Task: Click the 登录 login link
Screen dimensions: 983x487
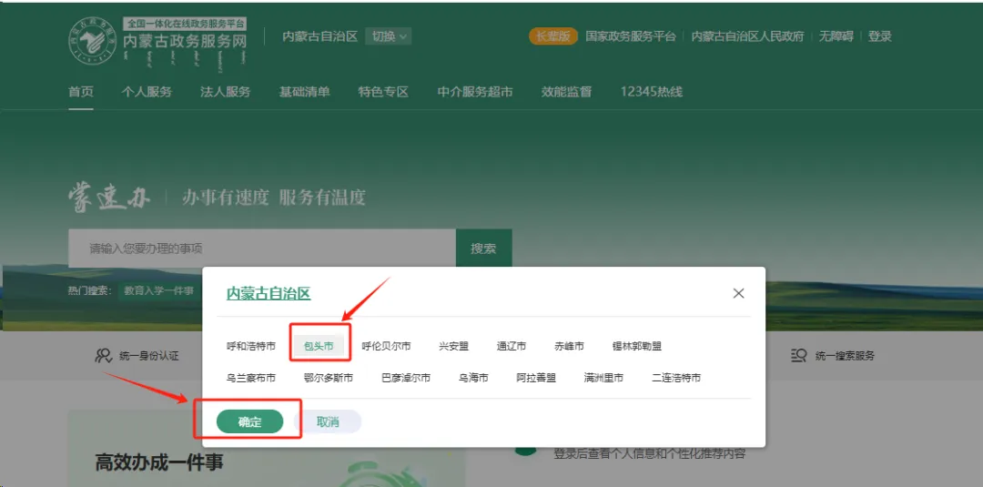Action: point(879,36)
